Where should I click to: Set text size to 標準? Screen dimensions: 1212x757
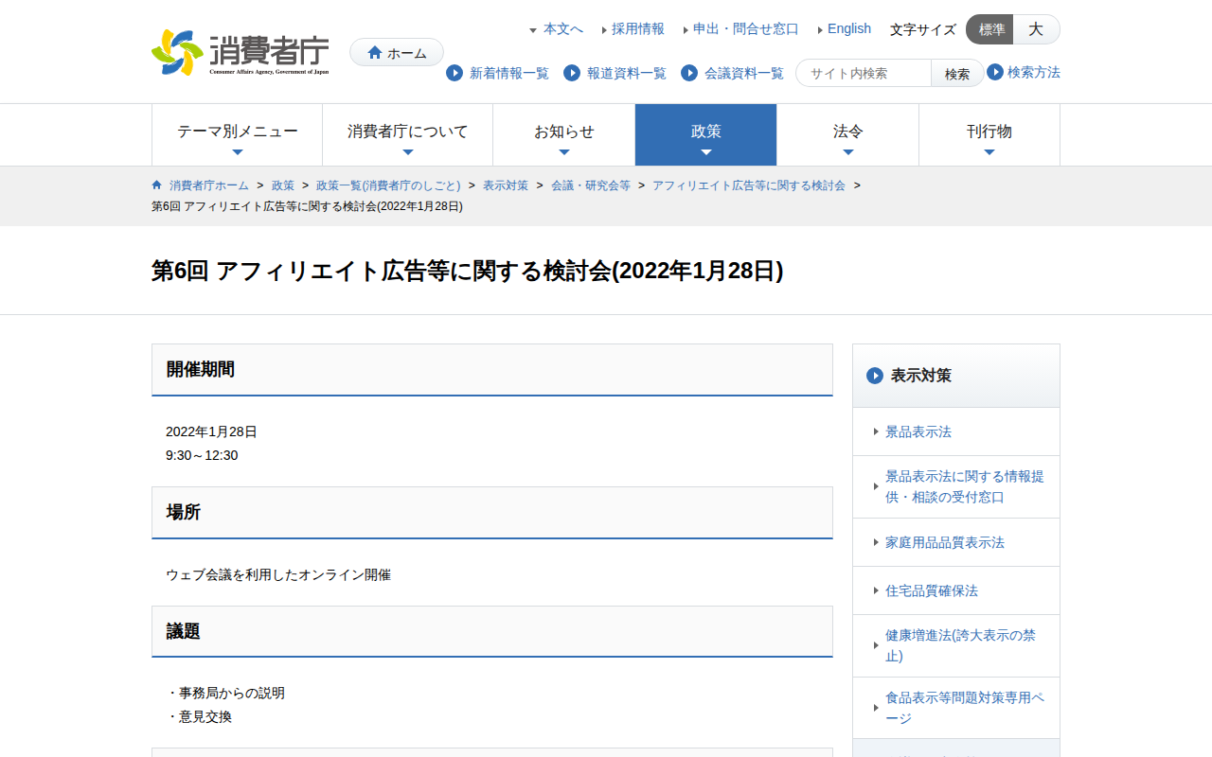pyautogui.click(x=990, y=29)
